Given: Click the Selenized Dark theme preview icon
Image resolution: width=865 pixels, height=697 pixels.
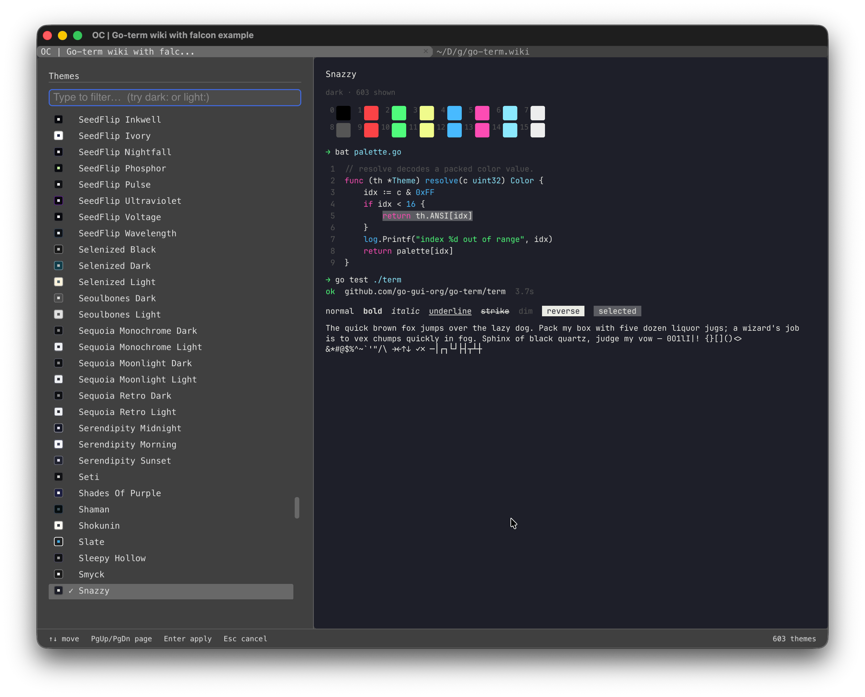Looking at the screenshot, I should (59, 266).
